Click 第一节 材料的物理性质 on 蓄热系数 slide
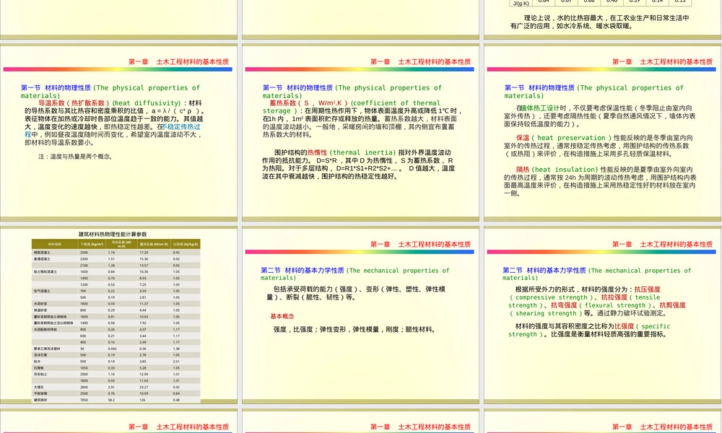This screenshot has height=433, width=722. (x=298, y=88)
